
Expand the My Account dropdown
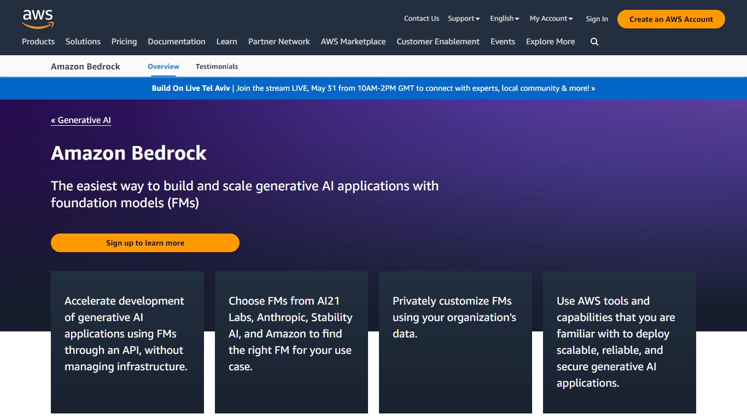(550, 18)
